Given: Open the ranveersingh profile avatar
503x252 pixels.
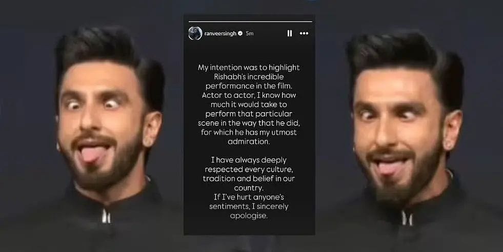Looking at the screenshot, I should click(195, 33).
